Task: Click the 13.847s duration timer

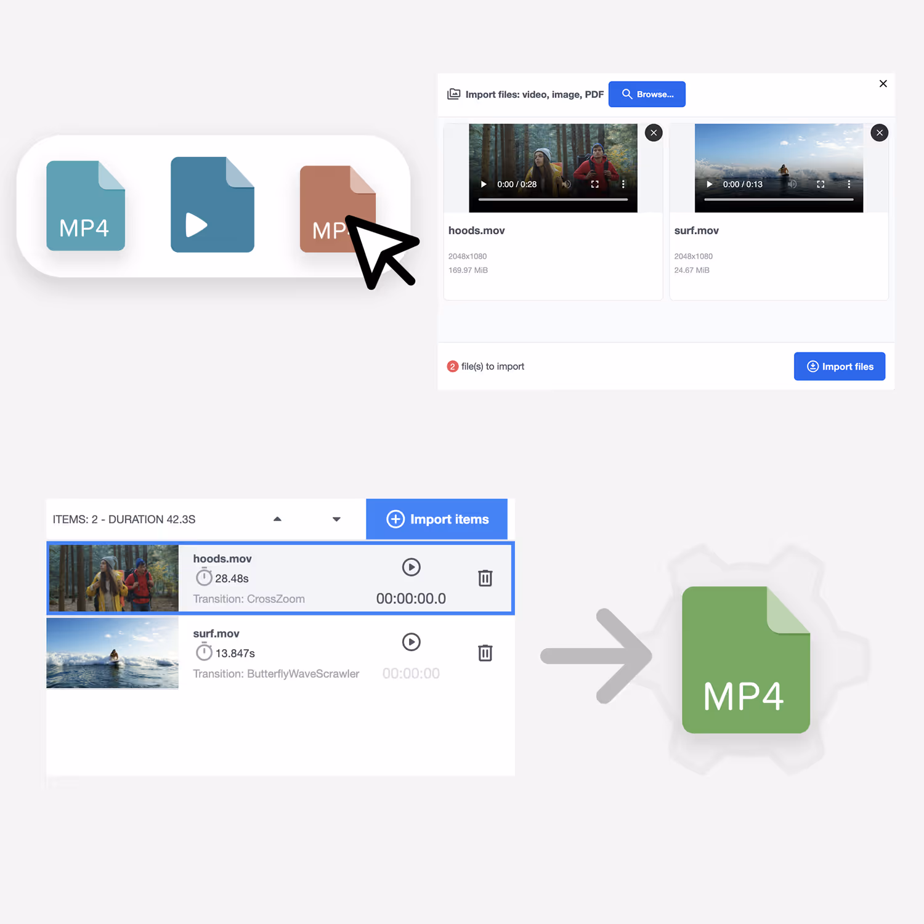Action: click(x=225, y=652)
